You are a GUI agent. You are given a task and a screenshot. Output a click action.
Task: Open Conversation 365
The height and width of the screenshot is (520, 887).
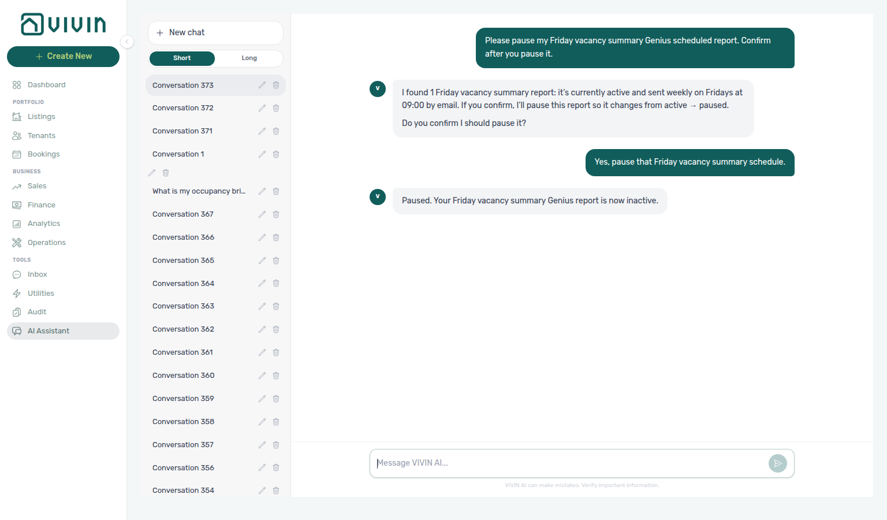pyautogui.click(x=215, y=261)
